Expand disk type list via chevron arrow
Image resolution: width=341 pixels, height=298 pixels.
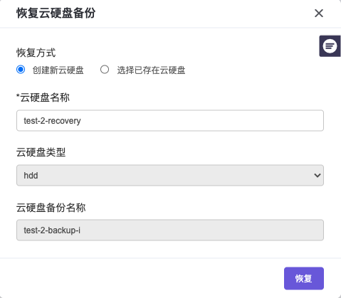(x=318, y=176)
